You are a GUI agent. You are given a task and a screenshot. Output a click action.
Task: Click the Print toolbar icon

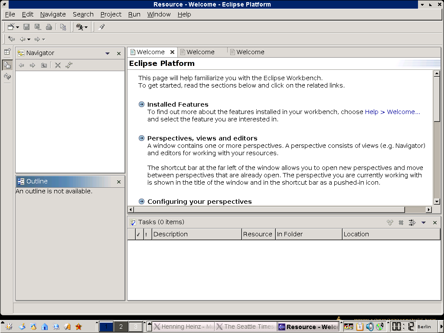click(49, 27)
